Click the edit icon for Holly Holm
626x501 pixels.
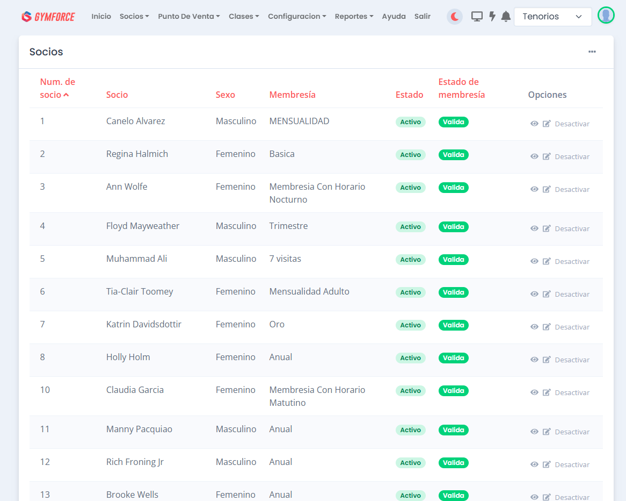[547, 360]
